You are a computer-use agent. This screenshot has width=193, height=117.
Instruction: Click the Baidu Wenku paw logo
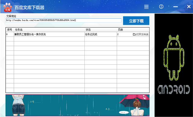(8, 7)
